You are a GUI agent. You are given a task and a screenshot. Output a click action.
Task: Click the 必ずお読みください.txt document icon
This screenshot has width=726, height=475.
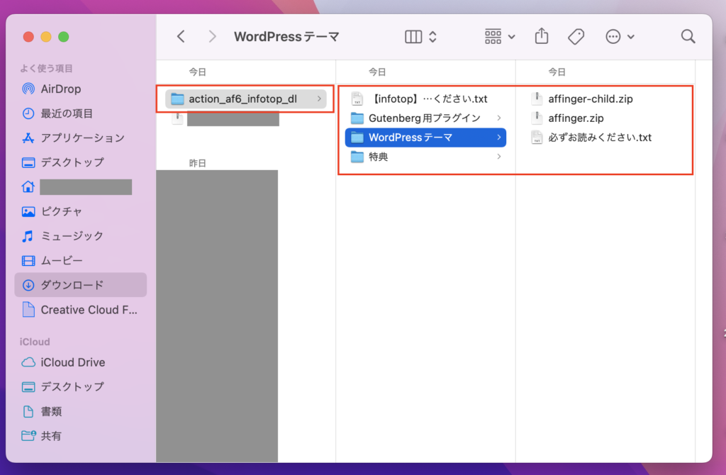537,138
